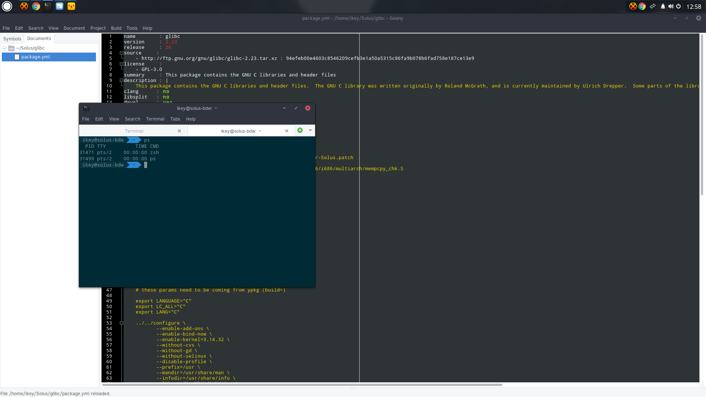This screenshot has height=397, width=706.
Task: Click the HexChat tray icon in the system tray
Action: click(633, 6)
